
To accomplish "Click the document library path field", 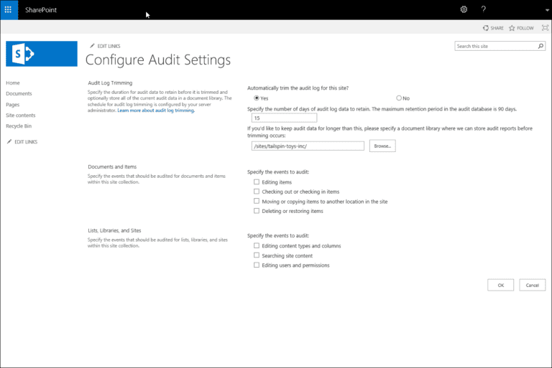I will coord(308,146).
